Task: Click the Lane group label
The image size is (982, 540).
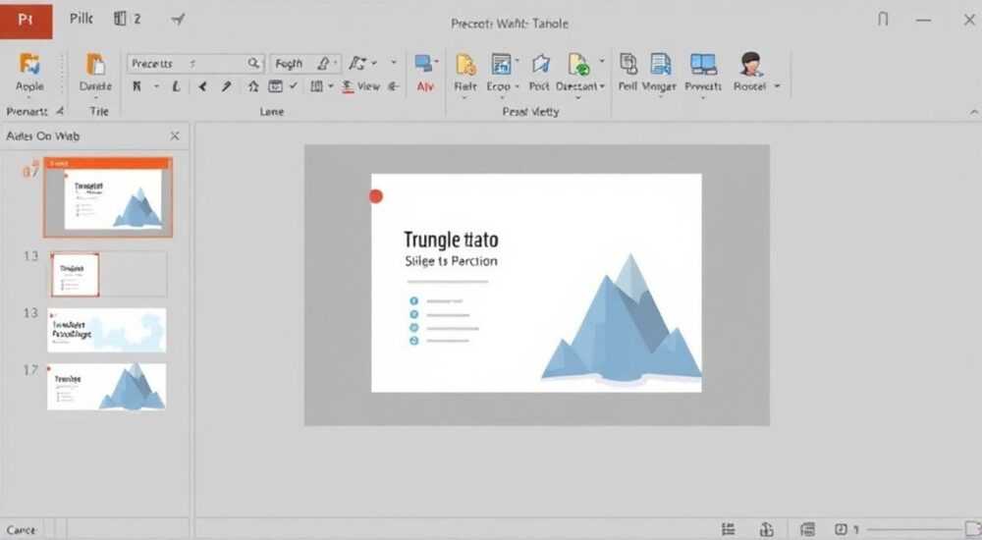Action: click(x=272, y=112)
